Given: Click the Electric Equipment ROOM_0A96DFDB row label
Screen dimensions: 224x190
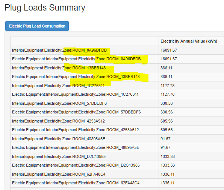Looking at the screenshot, I should [x=76, y=59].
